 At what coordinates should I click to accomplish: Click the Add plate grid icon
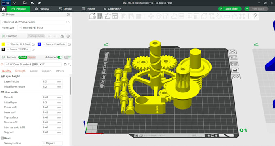tap(100, 16)
